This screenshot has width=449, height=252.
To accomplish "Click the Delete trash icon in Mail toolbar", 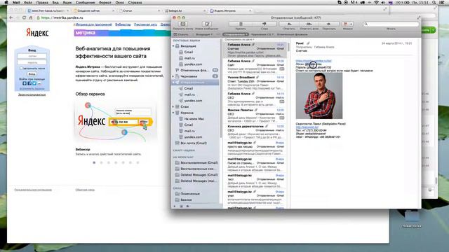I will tap(241, 24).
